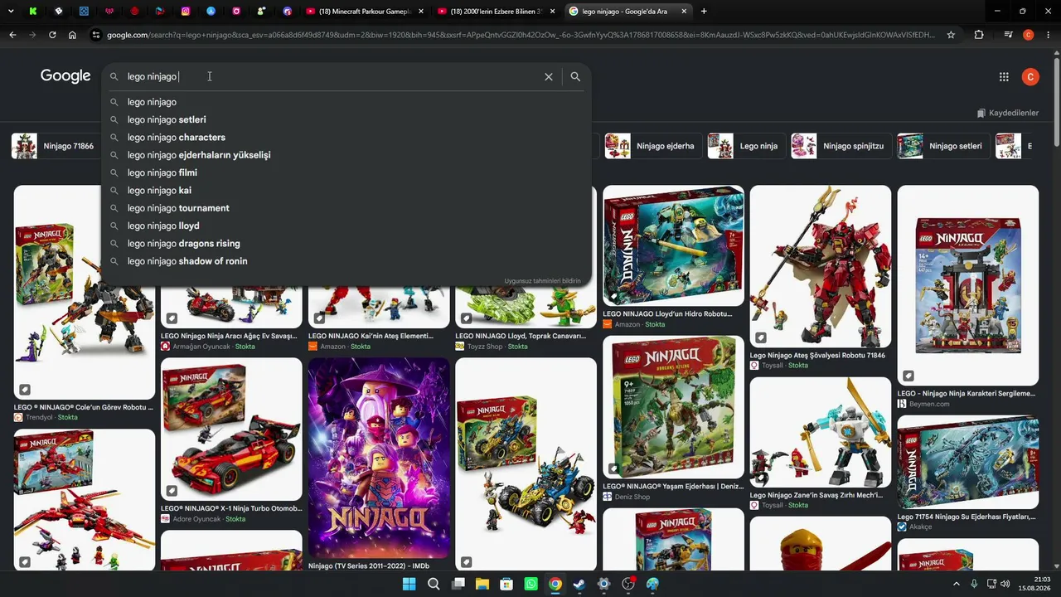
Task: Open Ninjago TV Series IMDb poster image
Action: tap(379, 458)
